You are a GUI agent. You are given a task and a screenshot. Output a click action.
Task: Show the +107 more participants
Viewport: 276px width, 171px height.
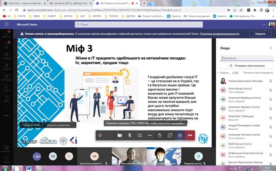click(37, 156)
